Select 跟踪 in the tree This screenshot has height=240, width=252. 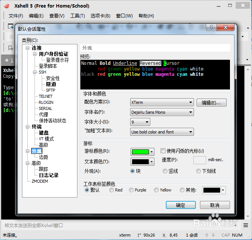pos(43,169)
